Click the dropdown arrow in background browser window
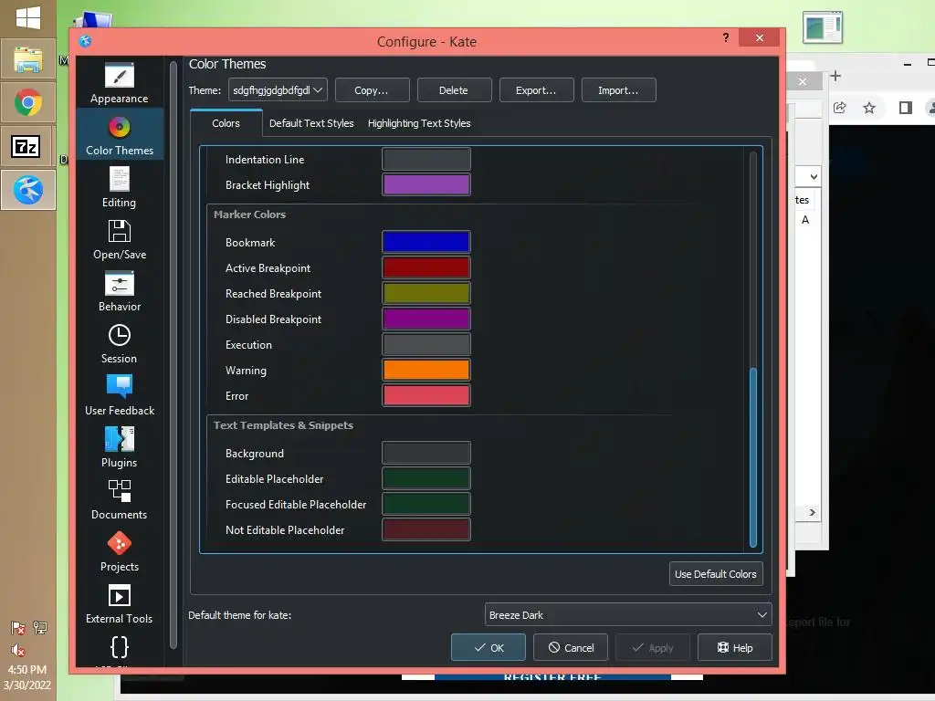Screen dimensions: 935x701 click(814, 177)
